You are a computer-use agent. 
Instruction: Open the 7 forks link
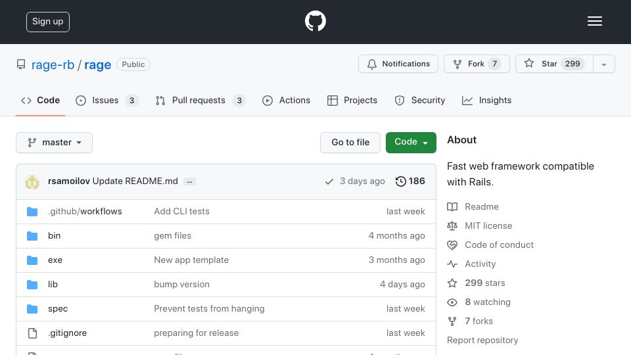[x=479, y=321]
